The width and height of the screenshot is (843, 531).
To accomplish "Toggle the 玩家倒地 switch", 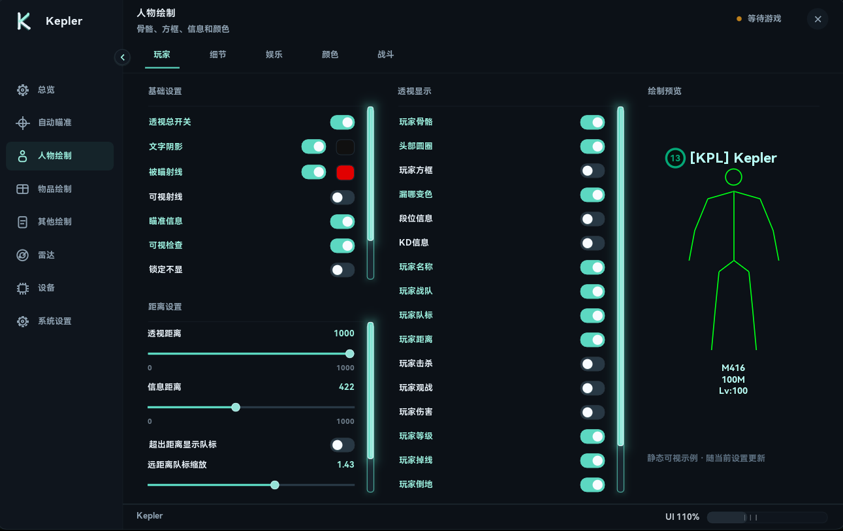I will coord(592,485).
